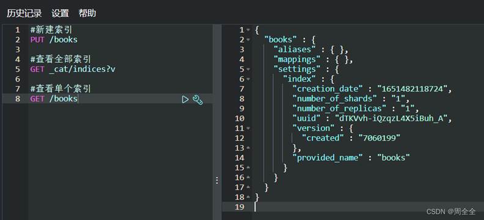Click line number 6 in request editor gutter

pos(17,79)
